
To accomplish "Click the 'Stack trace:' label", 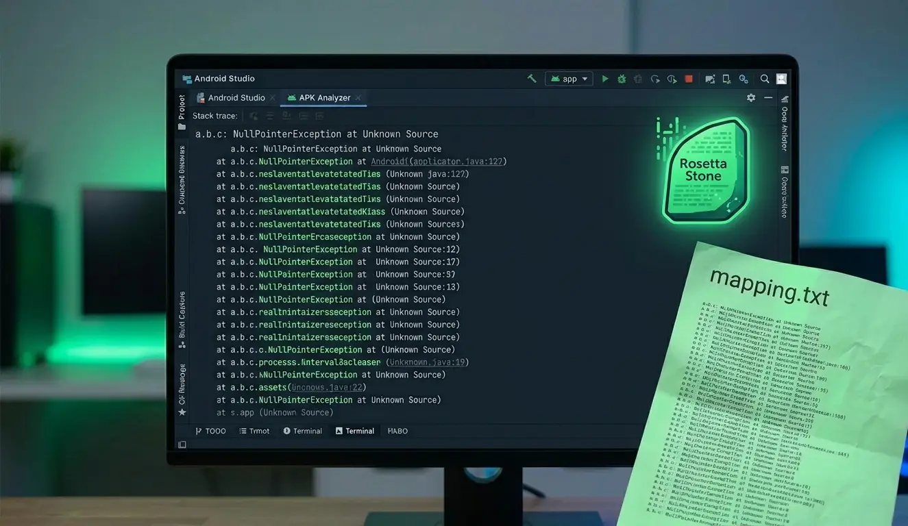I will point(214,116).
